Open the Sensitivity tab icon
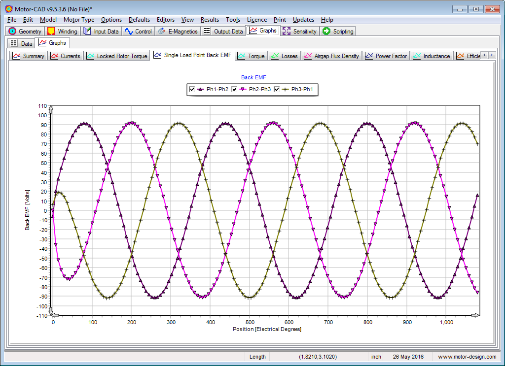The image size is (505, 366). coord(287,31)
